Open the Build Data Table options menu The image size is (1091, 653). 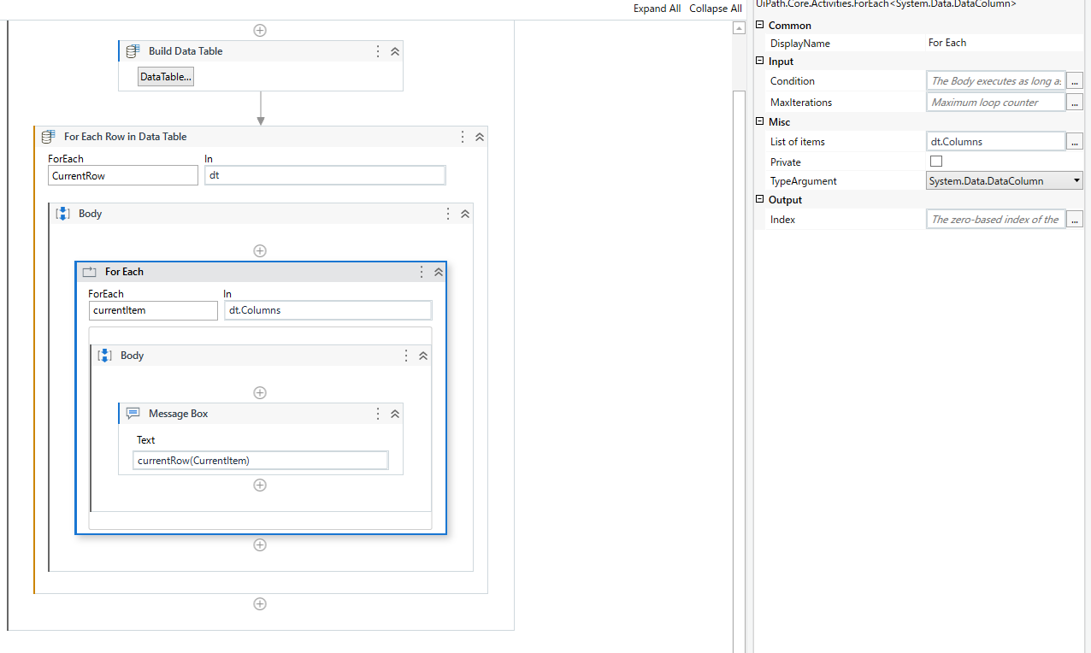378,51
